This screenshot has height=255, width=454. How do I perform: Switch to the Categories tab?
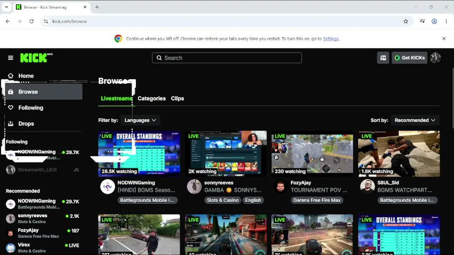coord(152,98)
